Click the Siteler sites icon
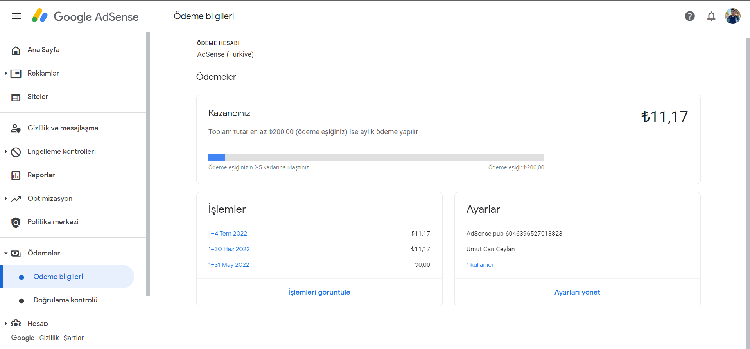Screen dimensions: 750x349 [16, 97]
